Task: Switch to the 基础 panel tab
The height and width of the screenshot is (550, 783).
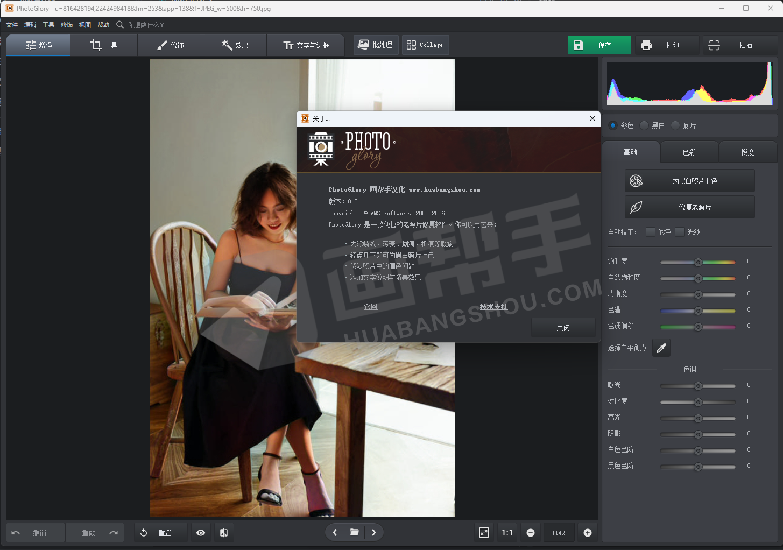Action: coord(631,152)
